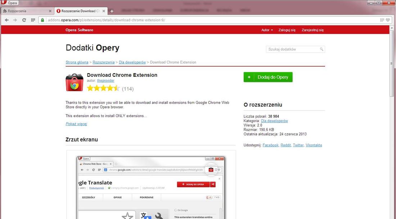Image resolution: width=396 pixels, height=219 pixels.
Task: Expand the Autor dropdown menu
Action: point(267,30)
